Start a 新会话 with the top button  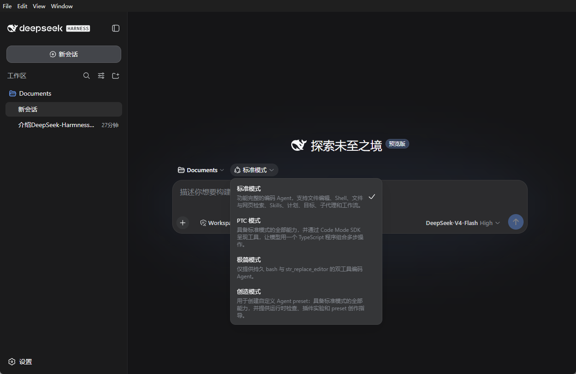pyautogui.click(x=64, y=54)
